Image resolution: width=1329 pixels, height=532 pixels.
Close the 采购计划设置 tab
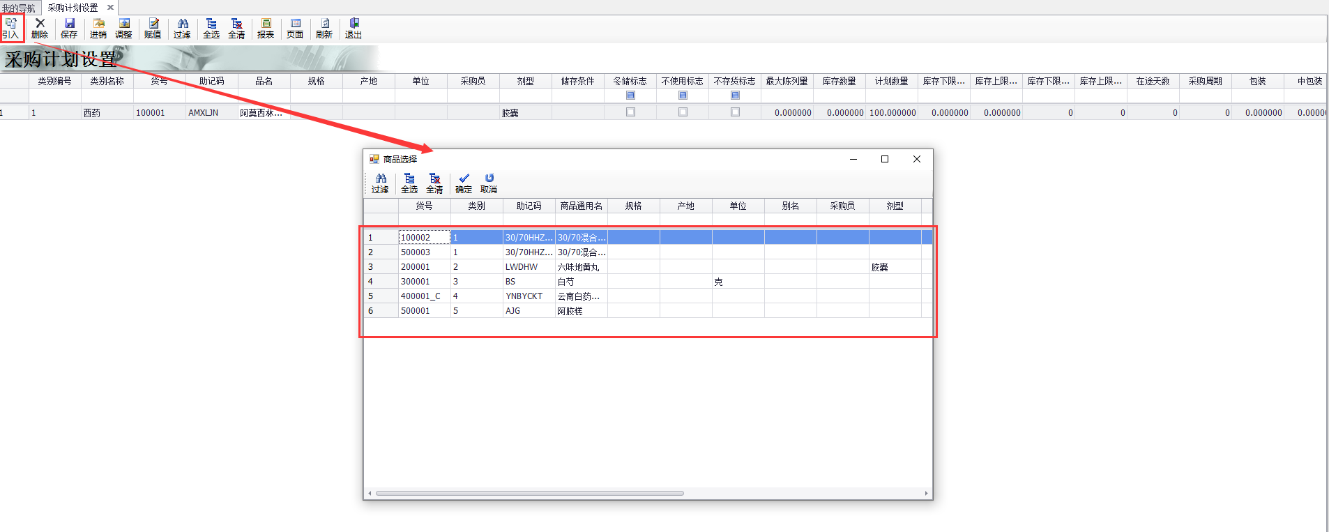pos(110,8)
